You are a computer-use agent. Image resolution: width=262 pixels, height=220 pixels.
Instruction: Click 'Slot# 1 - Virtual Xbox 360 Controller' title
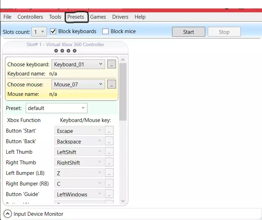pyautogui.click(x=65, y=44)
